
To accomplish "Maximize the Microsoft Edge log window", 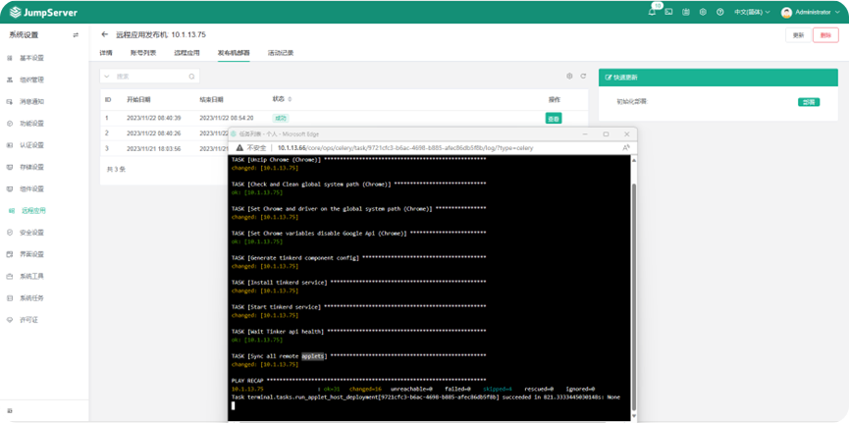I will tap(606, 133).
